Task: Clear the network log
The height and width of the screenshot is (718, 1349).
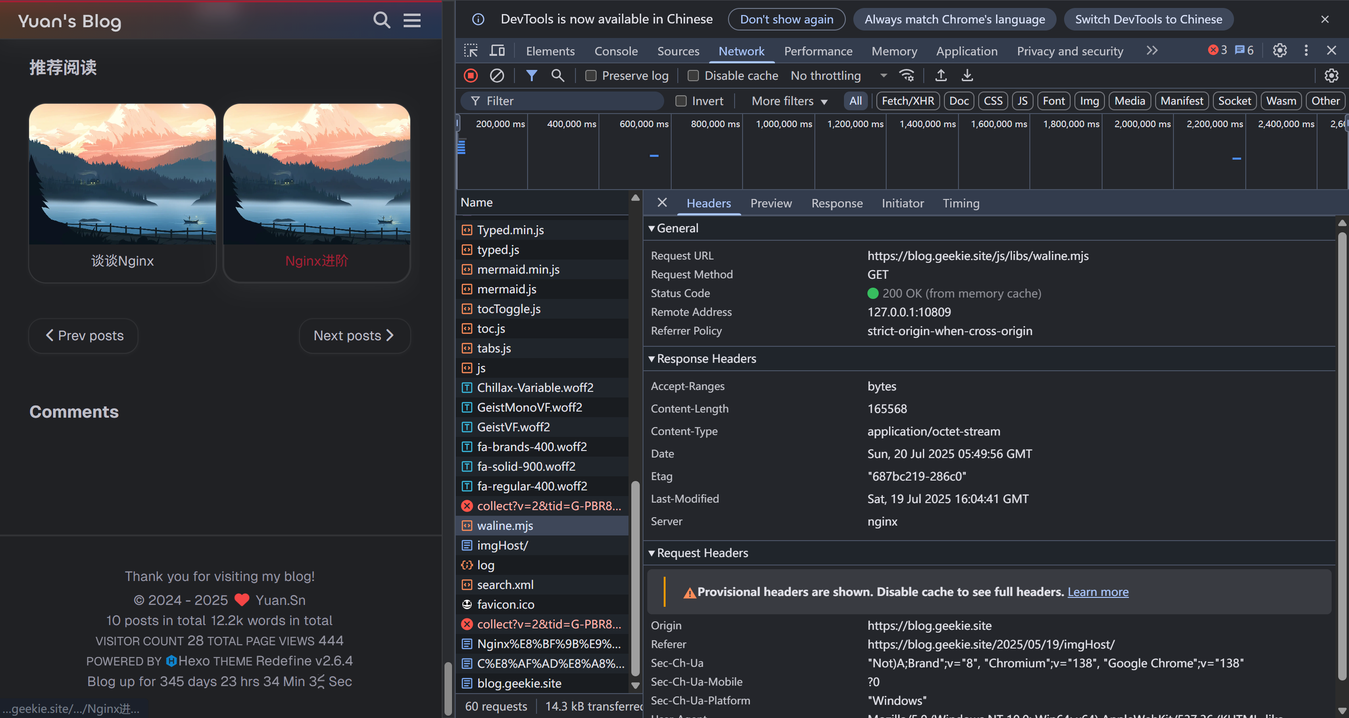Action: tap(497, 76)
